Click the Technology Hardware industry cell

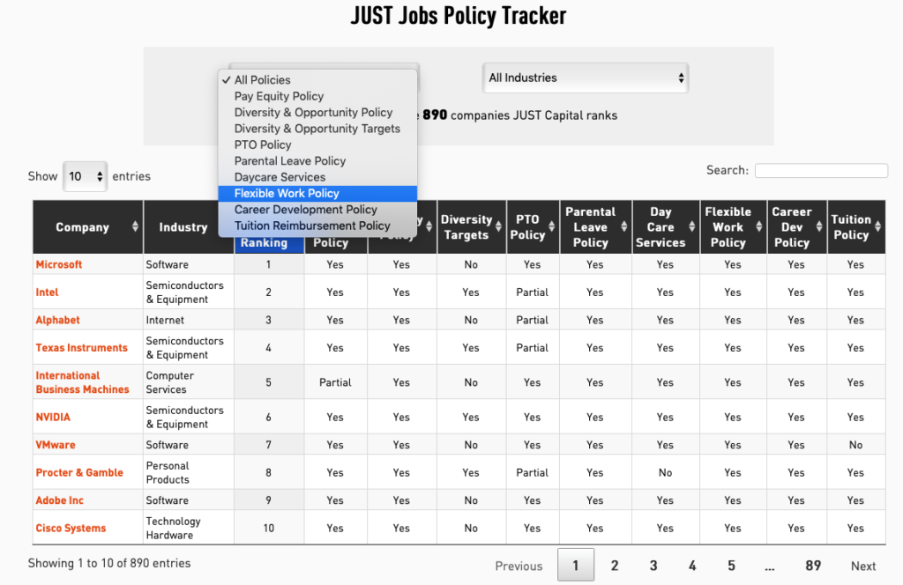189,528
